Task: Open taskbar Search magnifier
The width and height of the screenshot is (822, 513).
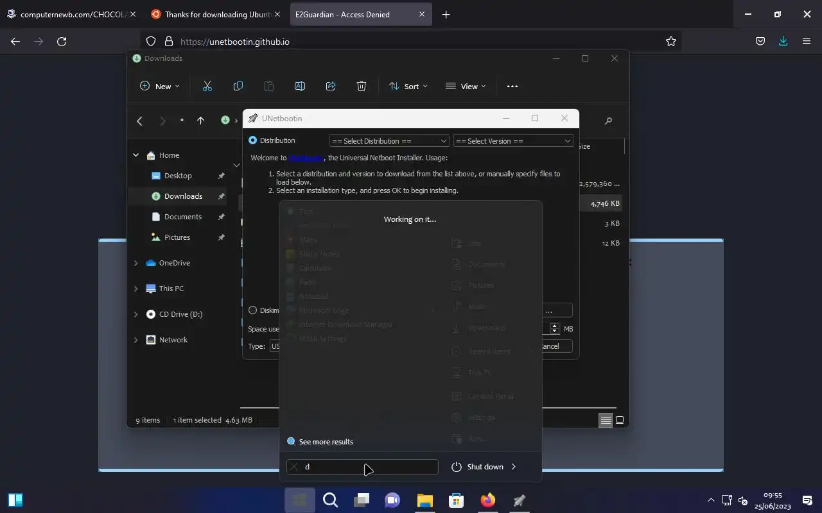Action: (x=331, y=500)
